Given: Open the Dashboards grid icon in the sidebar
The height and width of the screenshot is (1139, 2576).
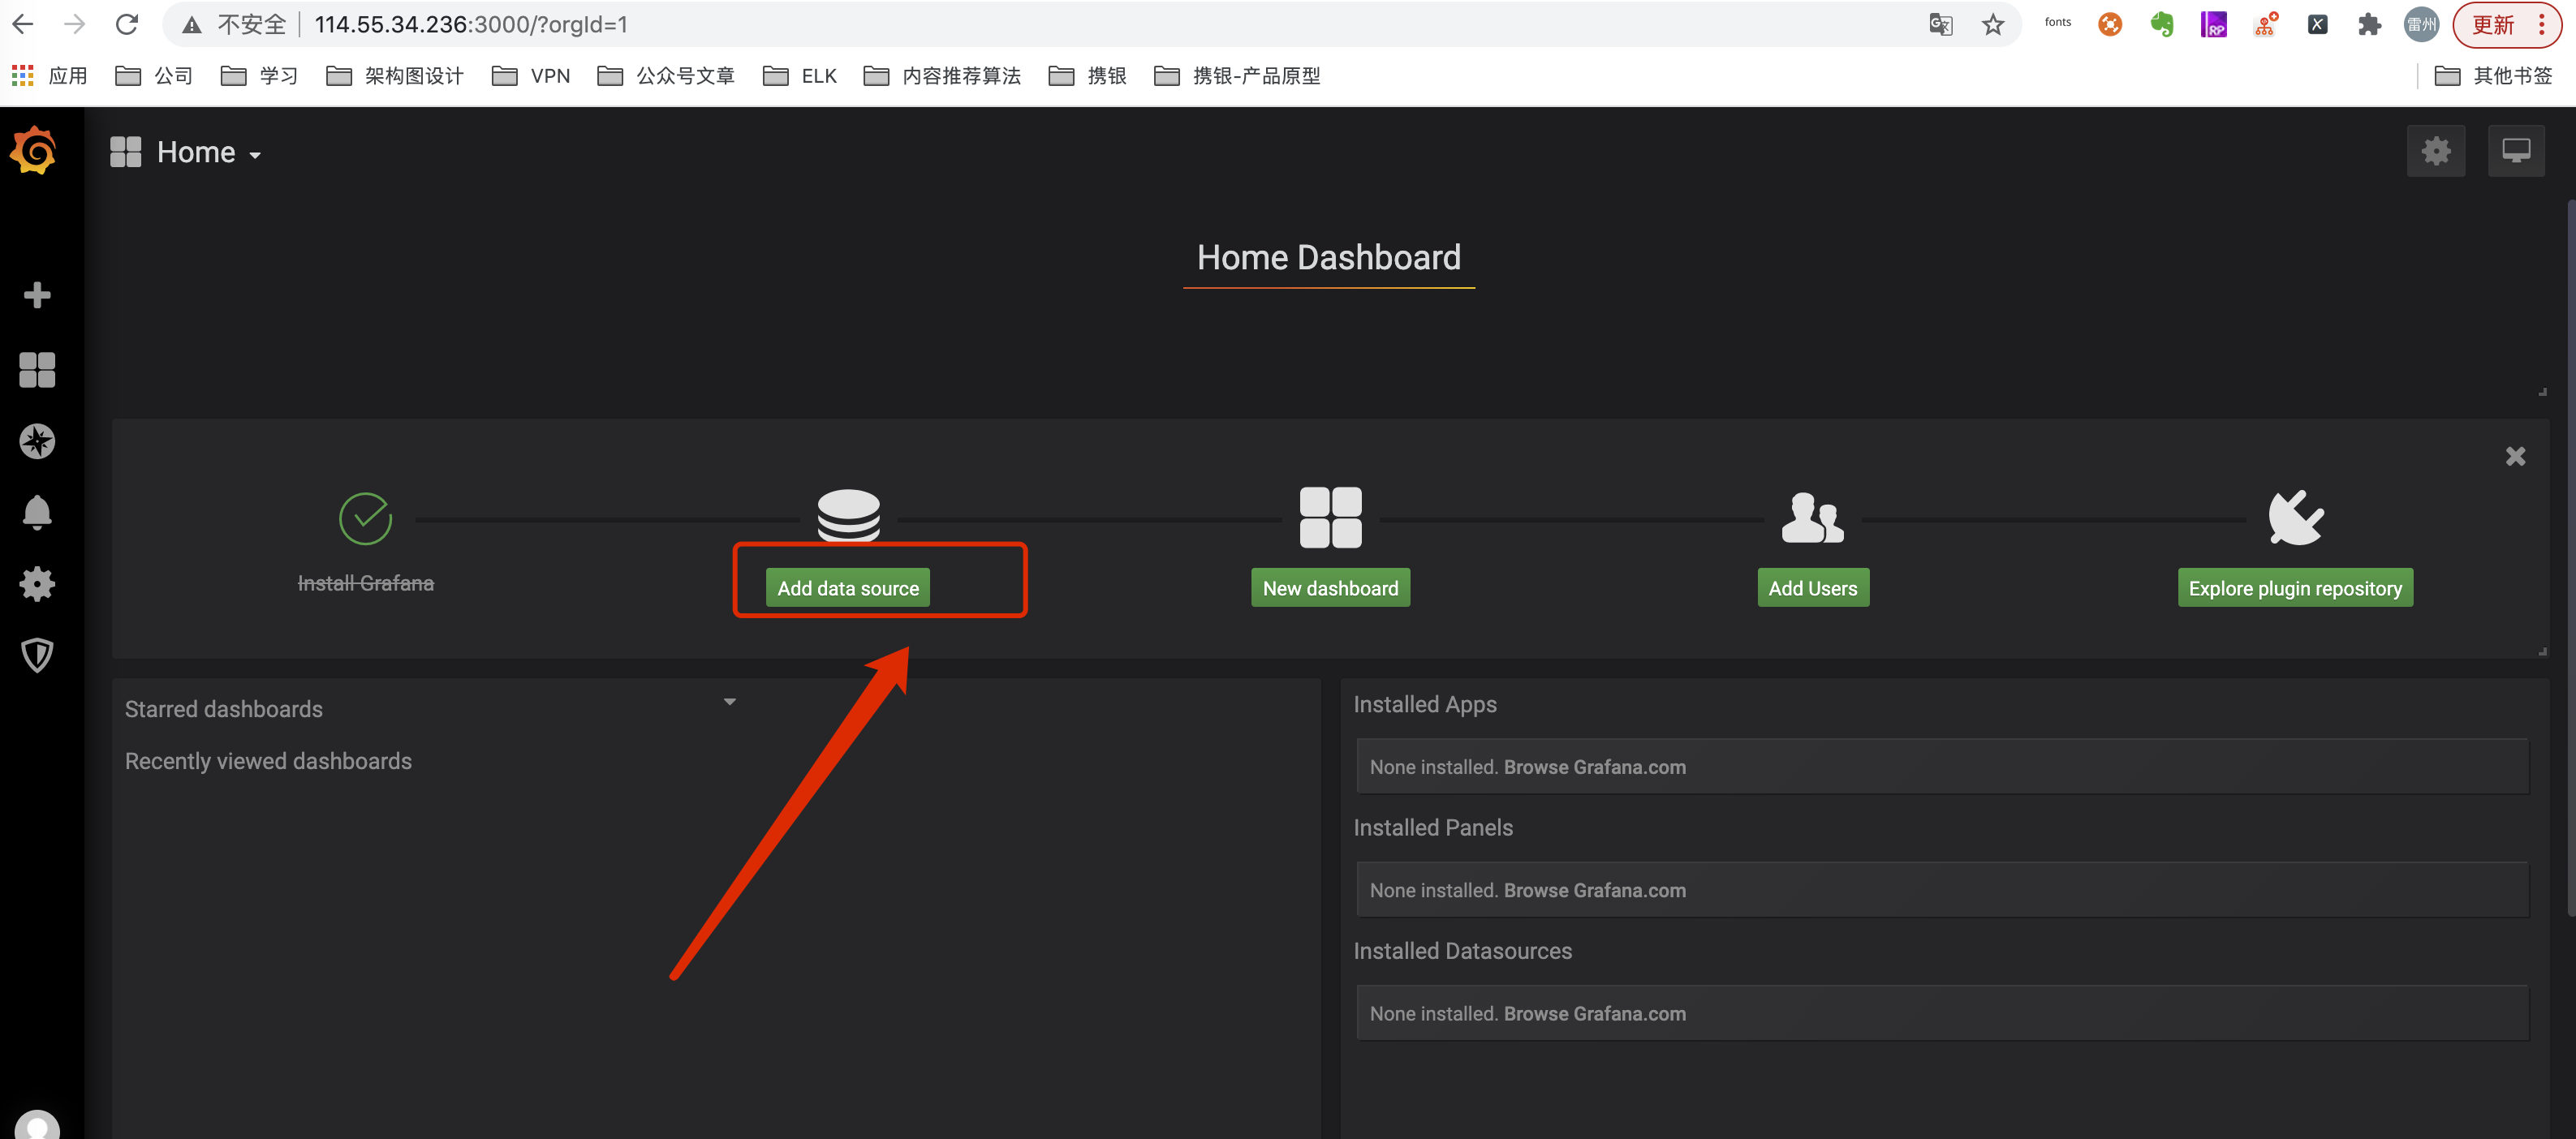Looking at the screenshot, I should coord(37,369).
